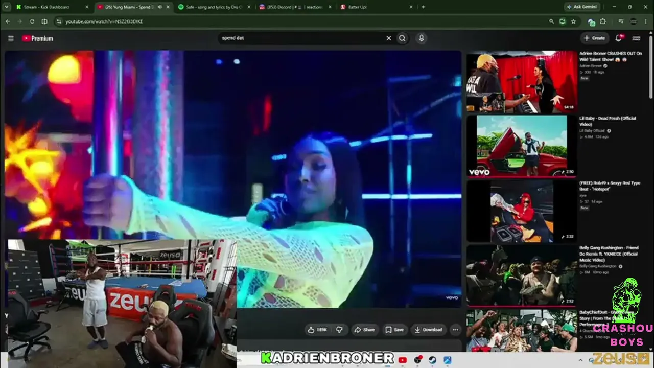Close the Kick Dashboard tab
Image resolution: width=654 pixels, height=368 pixels.
click(86, 7)
